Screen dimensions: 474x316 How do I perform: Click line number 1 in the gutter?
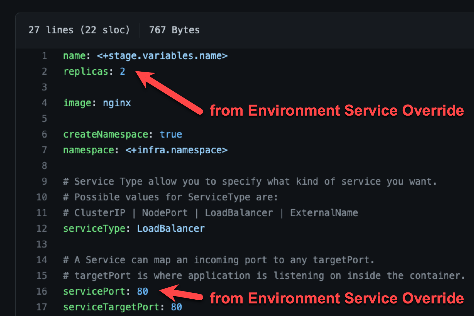tap(44, 56)
